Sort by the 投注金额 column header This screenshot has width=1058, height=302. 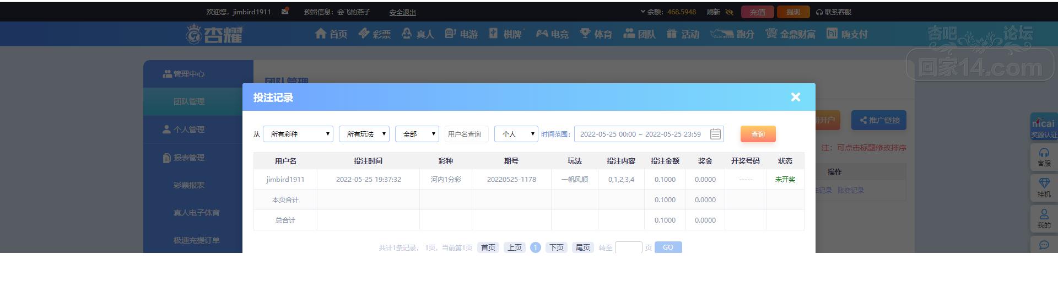(665, 161)
